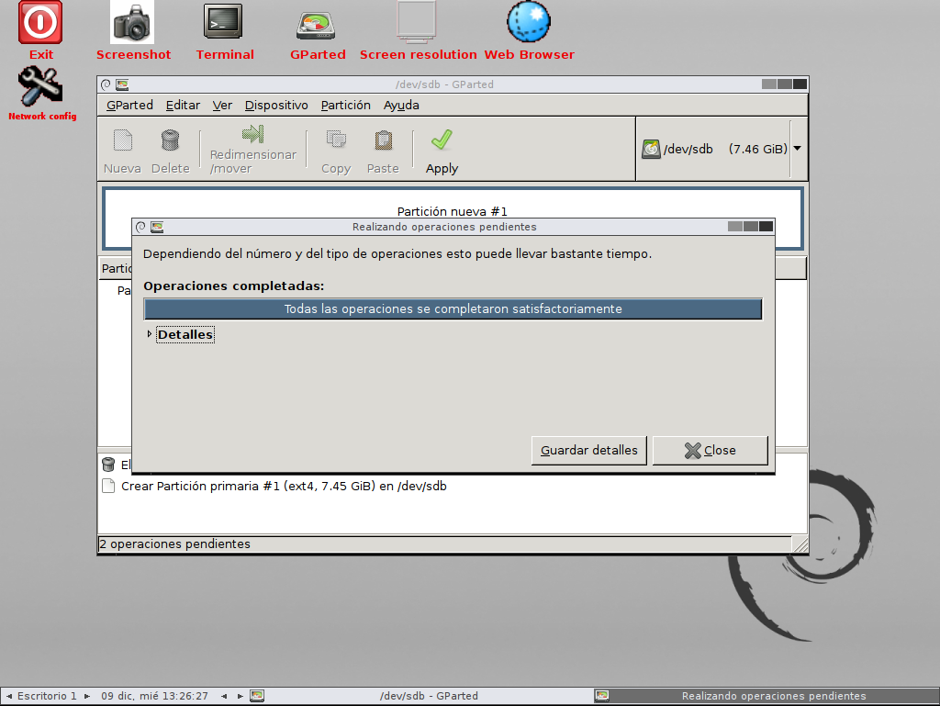
Task: Click the window menu icon in GParted titlebar
Action: (x=106, y=84)
